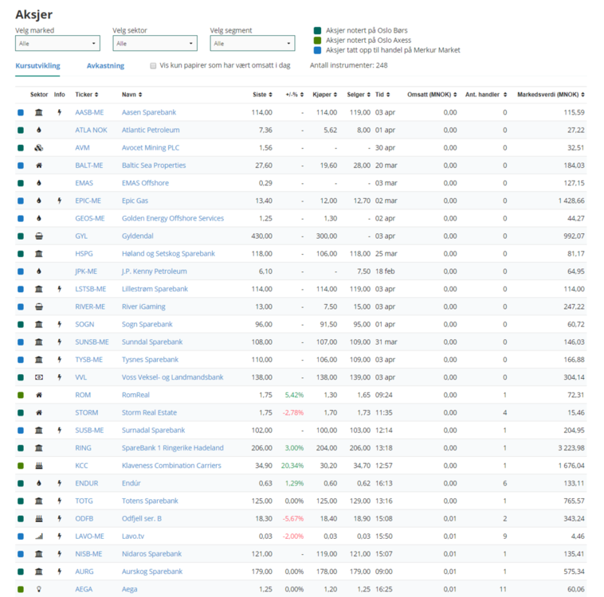Click oil drop icon for Atlantic Petroleum
604x597 pixels.
(39, 130)
